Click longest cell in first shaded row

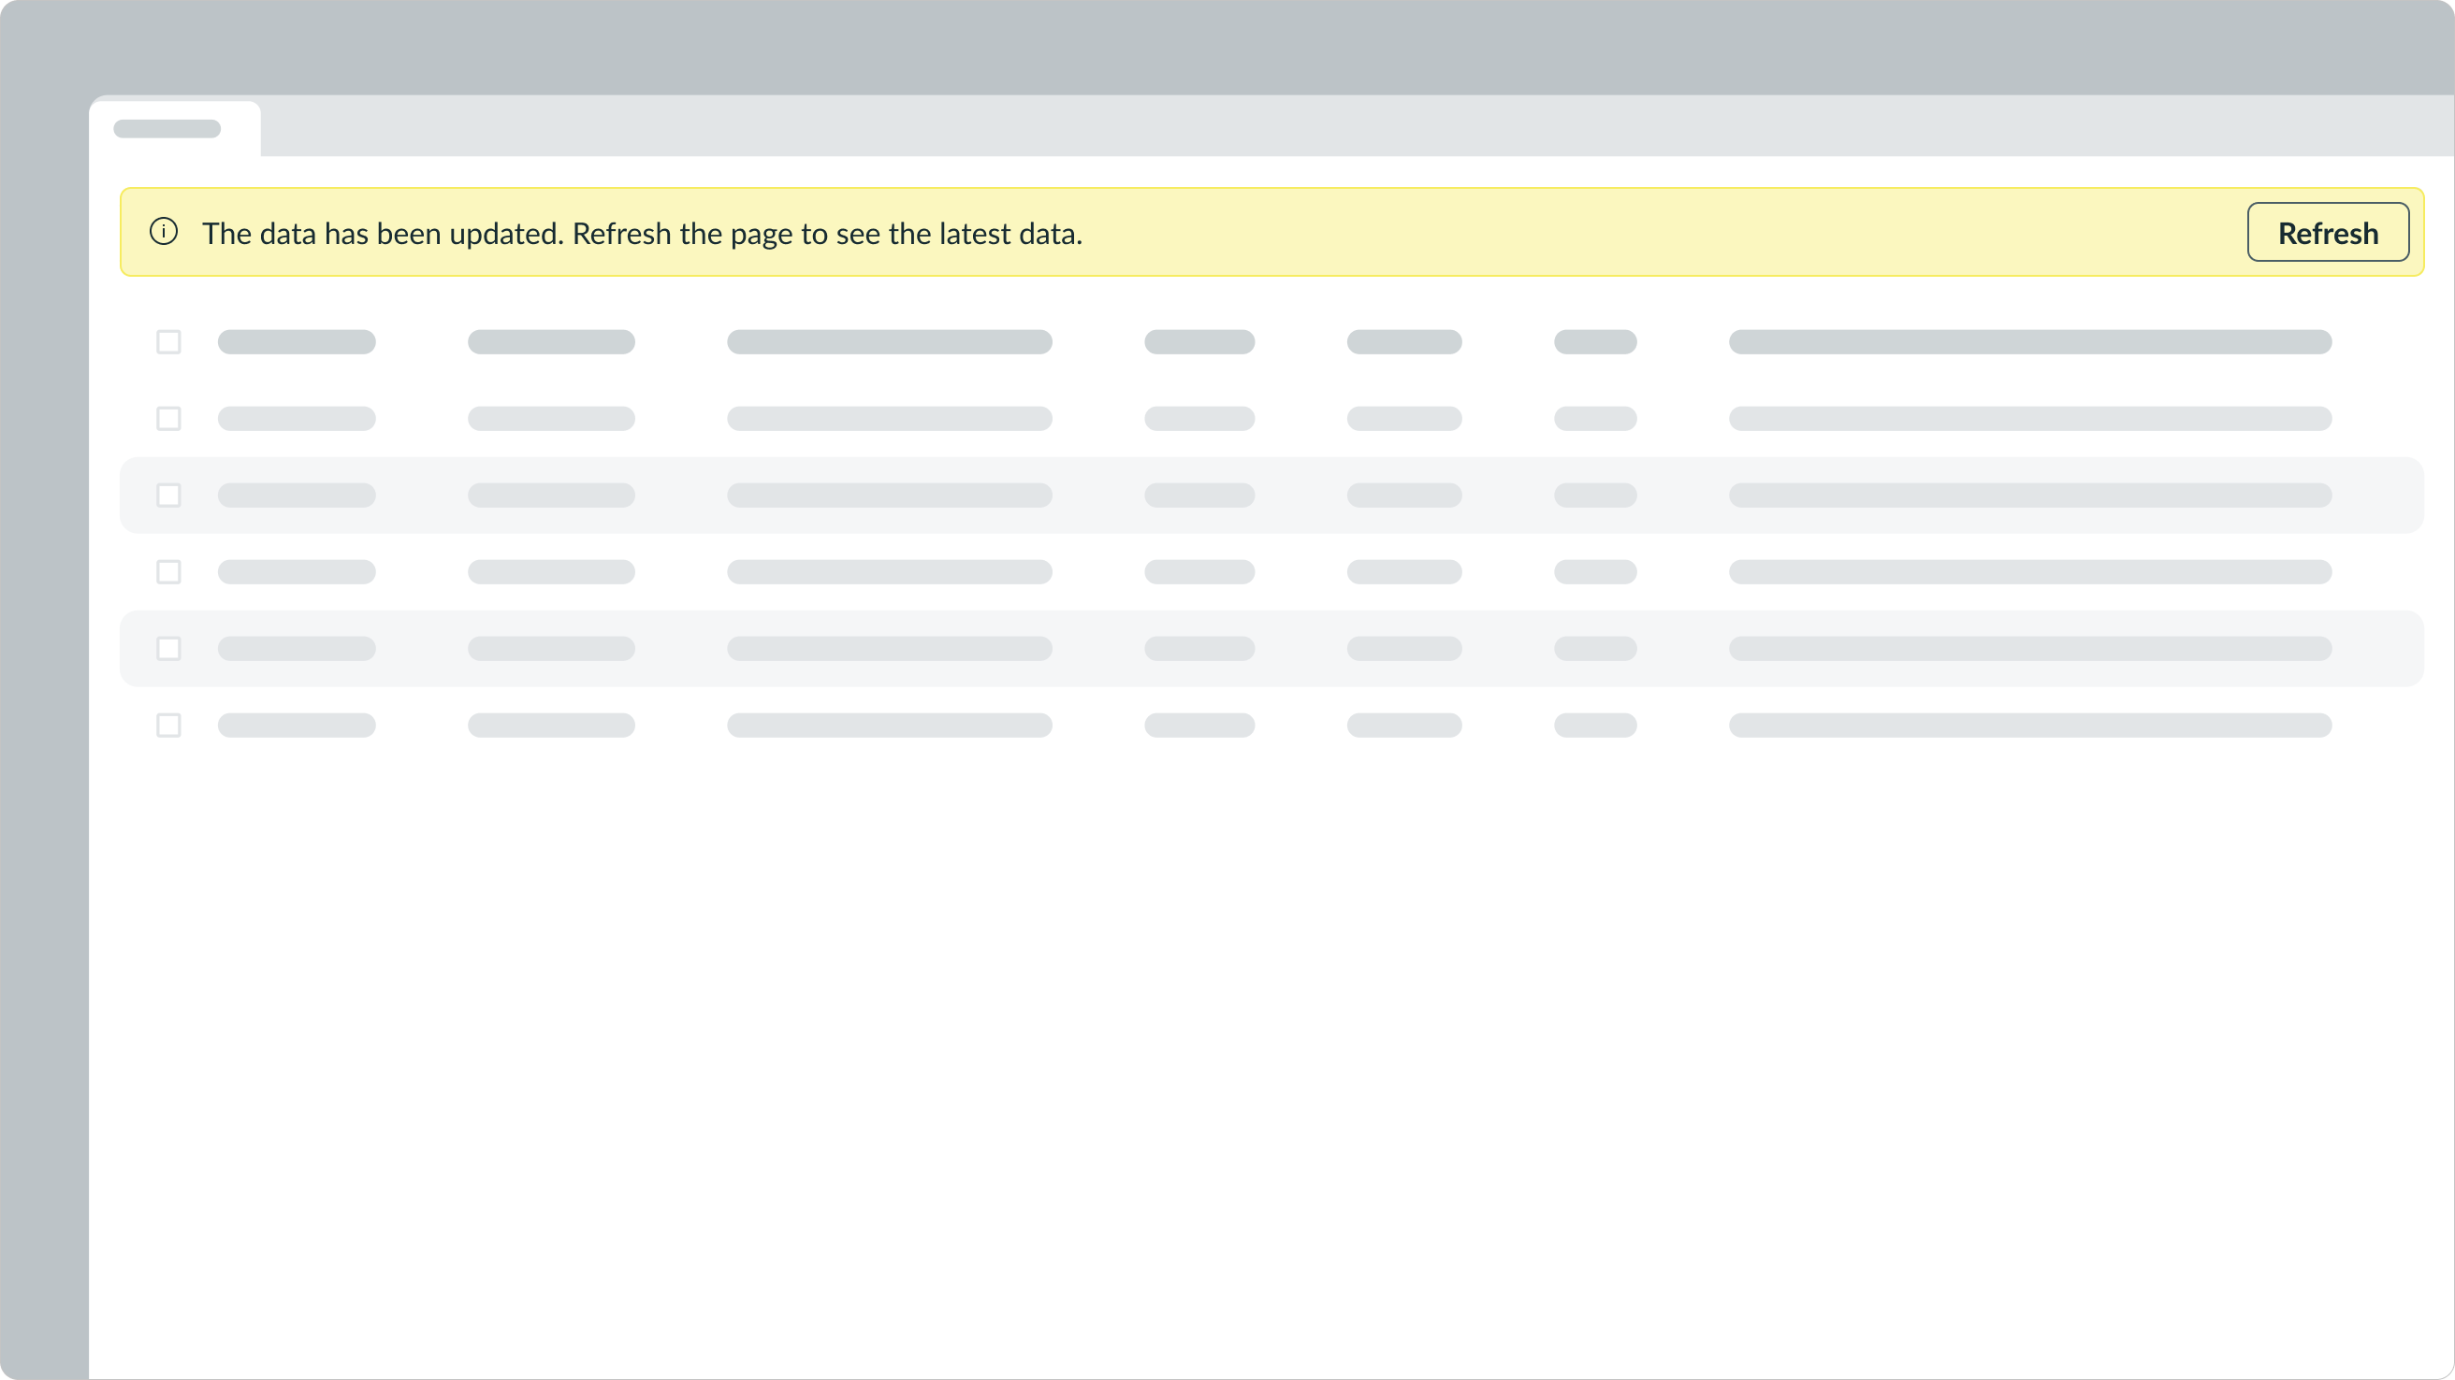[x=2030, y=496]
